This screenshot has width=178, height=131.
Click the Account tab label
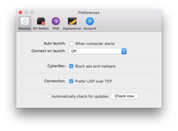[90, 28]
